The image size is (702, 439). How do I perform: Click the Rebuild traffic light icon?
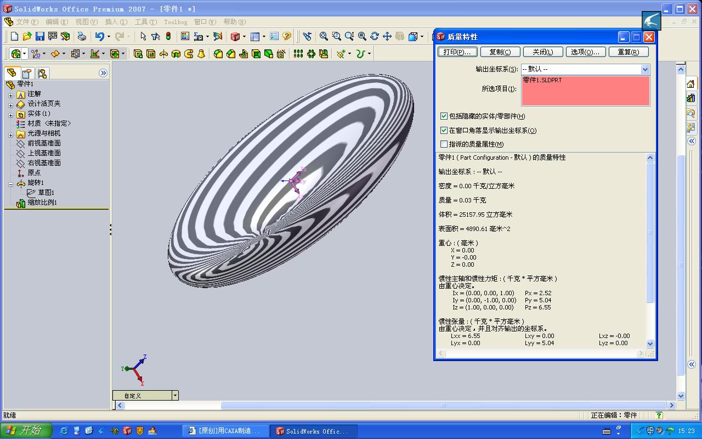(x=168, y=36)
